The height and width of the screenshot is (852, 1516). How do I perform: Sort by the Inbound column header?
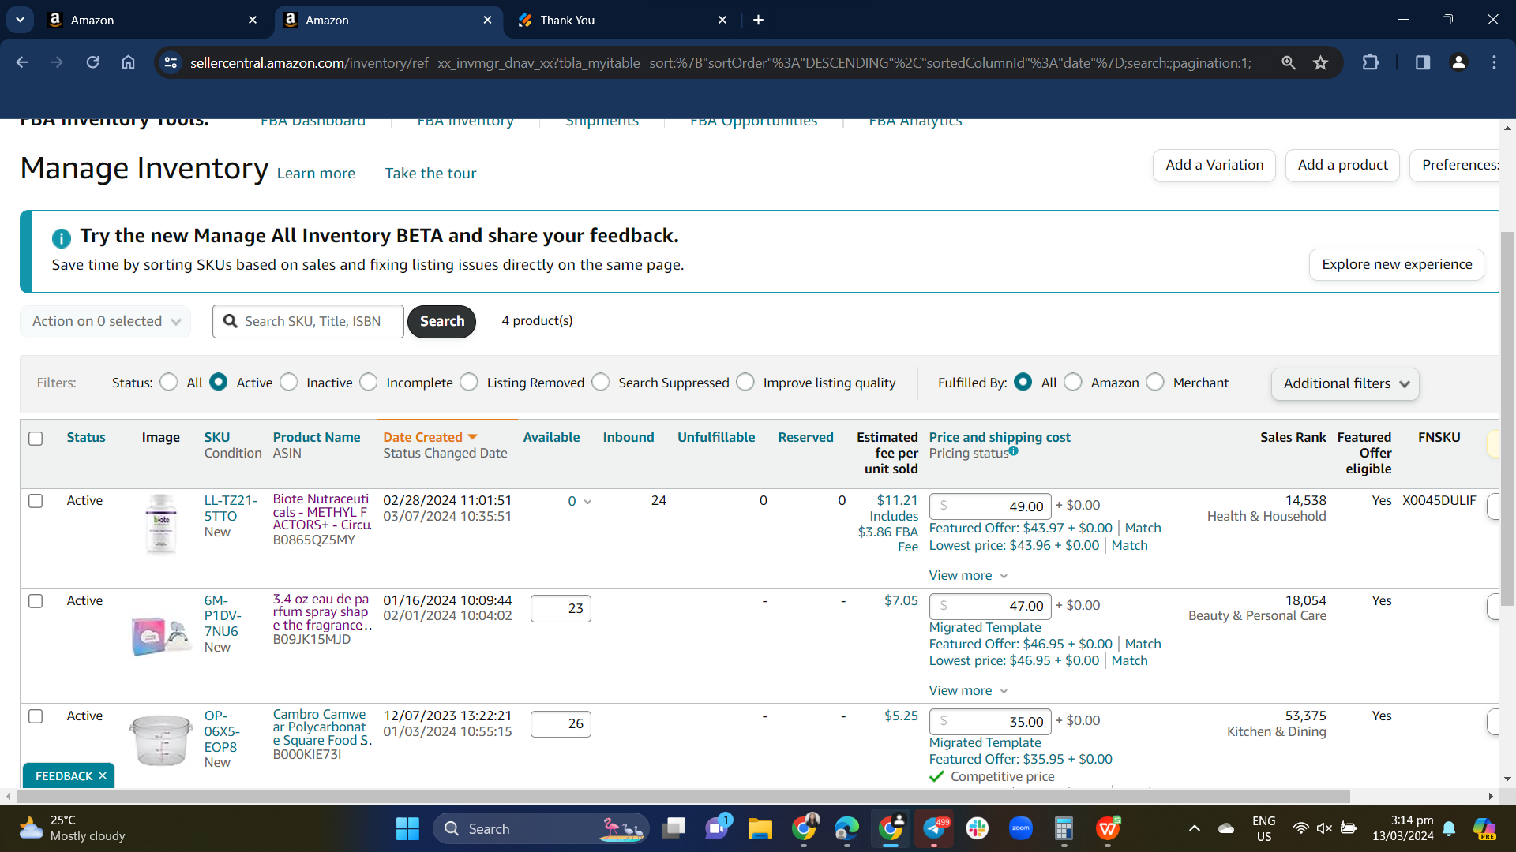click(629, 437)
